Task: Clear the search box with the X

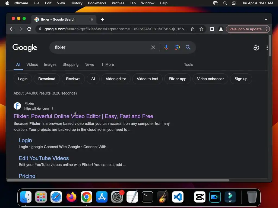Action: click(153, 47)
